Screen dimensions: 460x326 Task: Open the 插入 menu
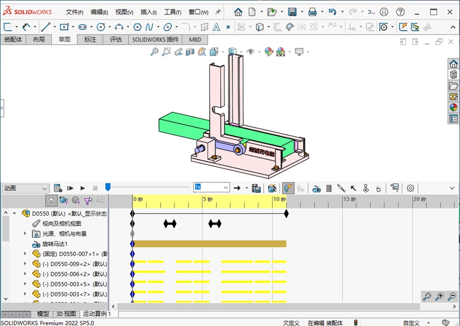click(x=148, y=12)
